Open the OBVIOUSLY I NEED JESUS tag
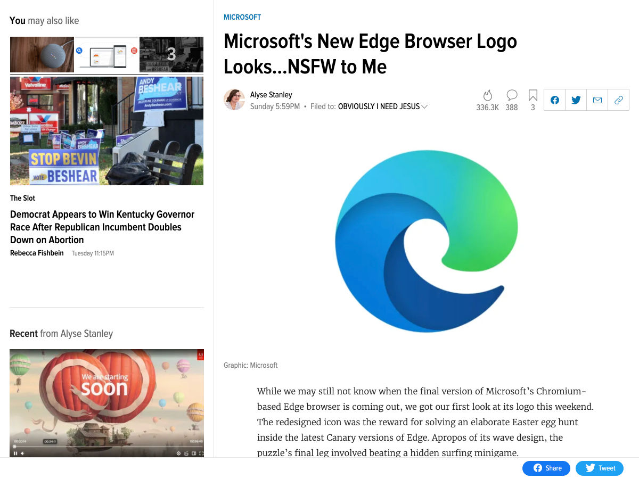The image size is (639, 479). click(379, 106)
